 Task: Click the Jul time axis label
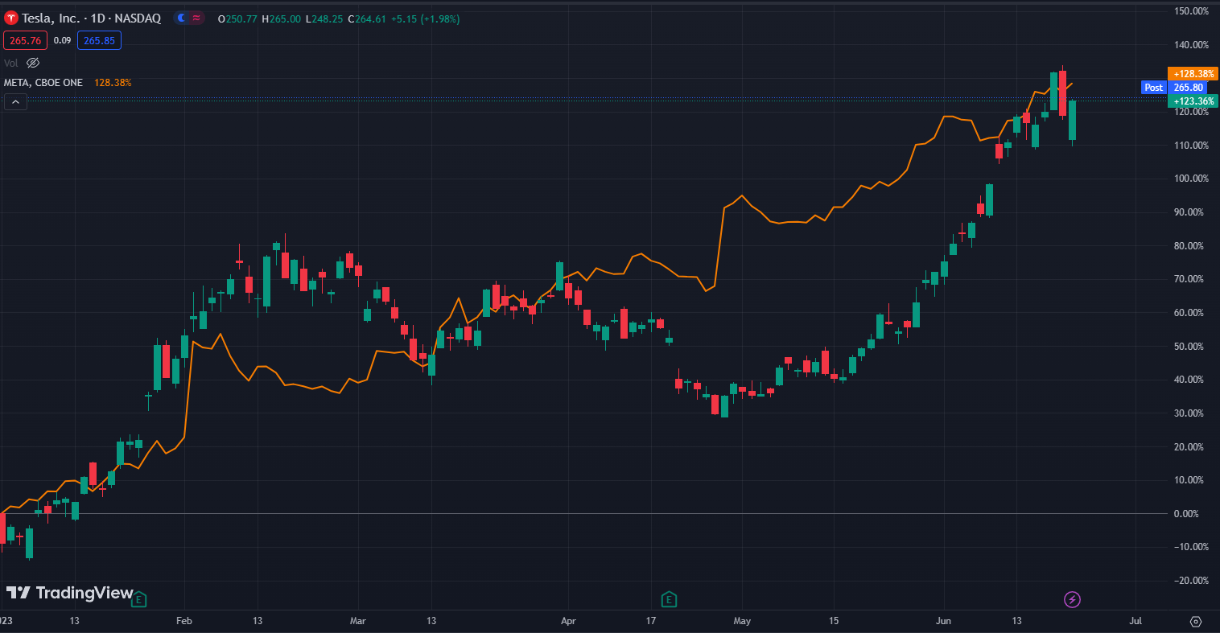1136,621
